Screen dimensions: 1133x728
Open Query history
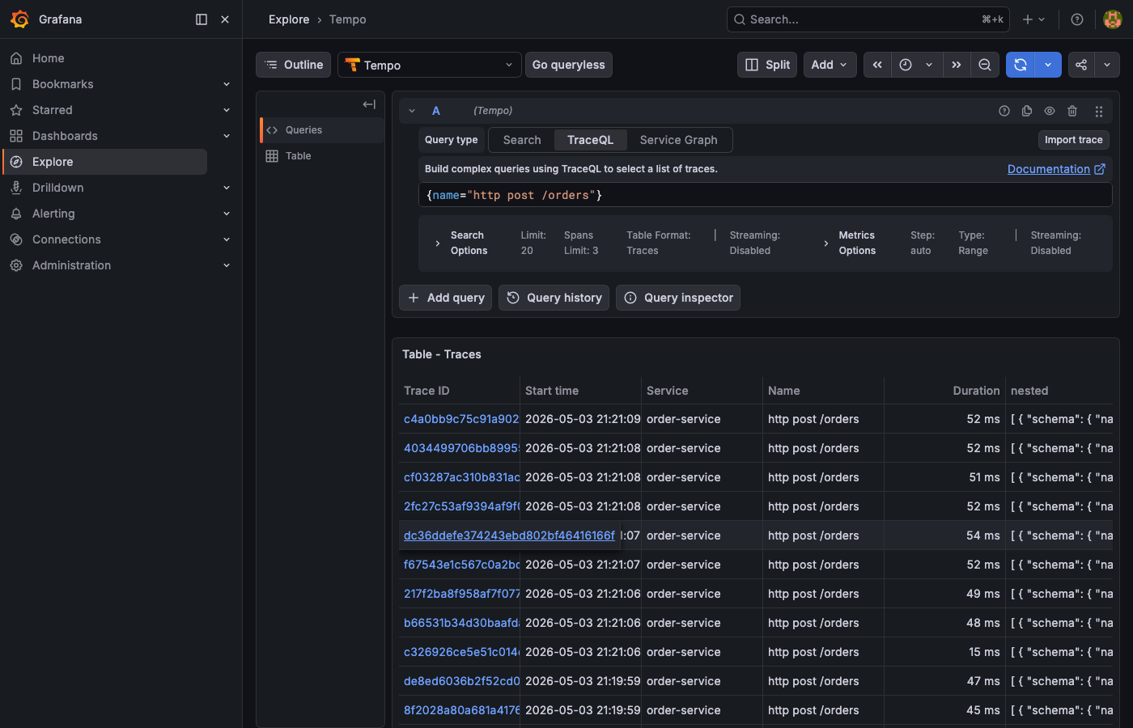555,298
